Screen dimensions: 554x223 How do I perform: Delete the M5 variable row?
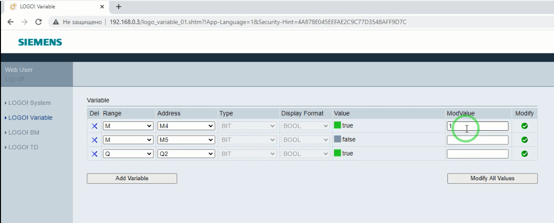tap(94, 140)
